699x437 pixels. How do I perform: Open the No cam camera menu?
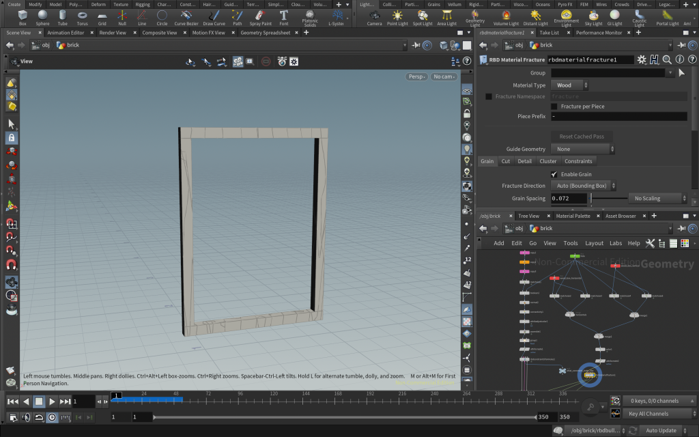444,76
